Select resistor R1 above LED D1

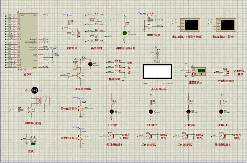click(x=125, y=24)
